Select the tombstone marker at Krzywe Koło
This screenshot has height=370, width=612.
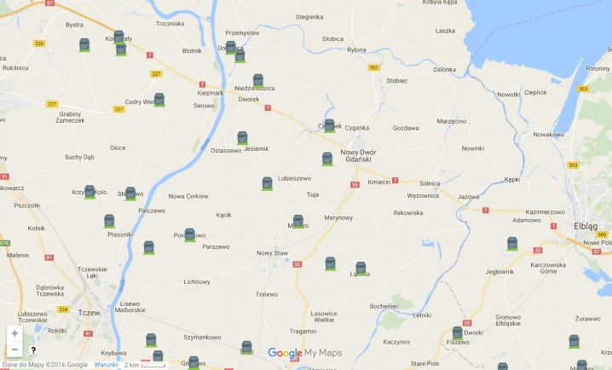(x=89, y=192)
